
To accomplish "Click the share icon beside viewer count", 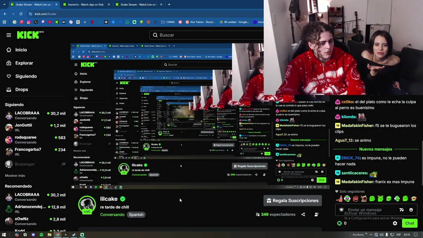I will click(x=303, y=215).
